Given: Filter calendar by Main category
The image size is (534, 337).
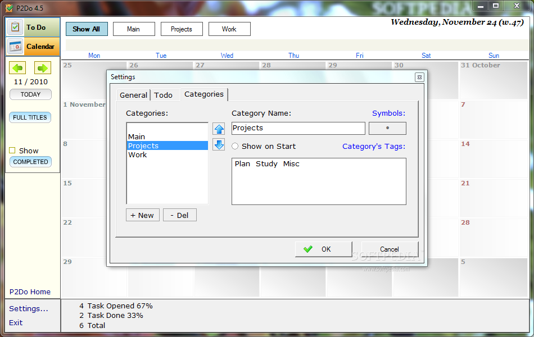Looking at the screenshot, I should click(x=134, y=29).
